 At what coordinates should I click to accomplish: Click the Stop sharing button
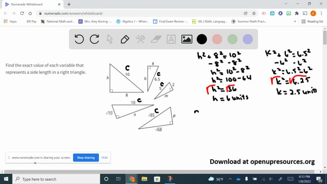(86, 157)
